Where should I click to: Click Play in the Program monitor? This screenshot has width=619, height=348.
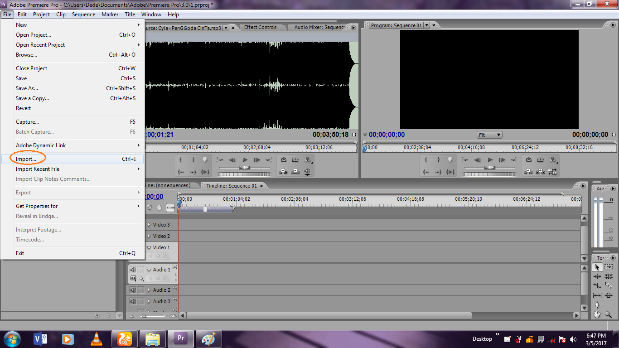click(490, 160)
